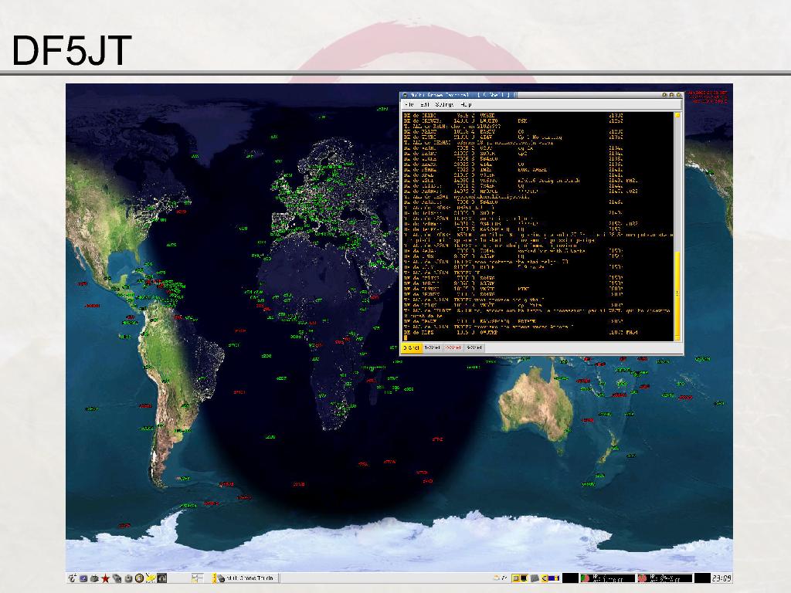
Task: Click the sun and cloud weather applet
Action: point(498,578)
